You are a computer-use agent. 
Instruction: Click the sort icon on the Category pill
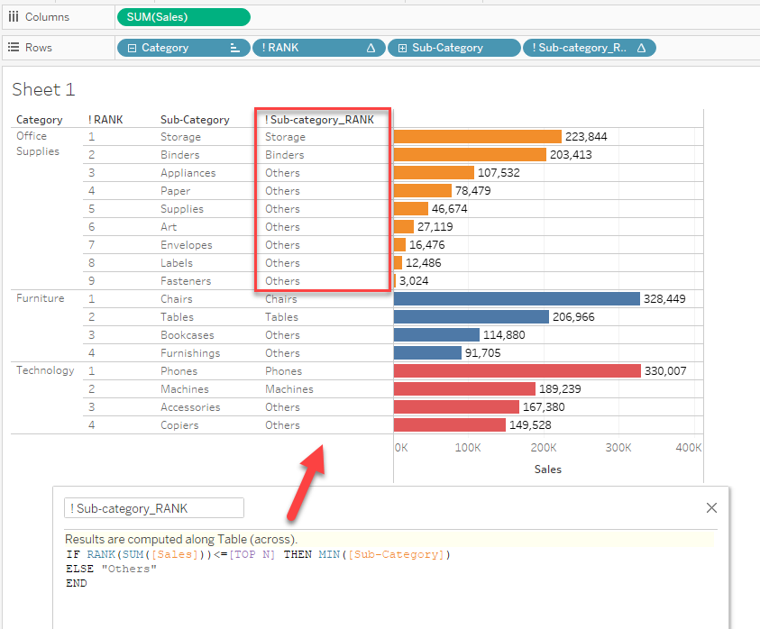[235, 48]
